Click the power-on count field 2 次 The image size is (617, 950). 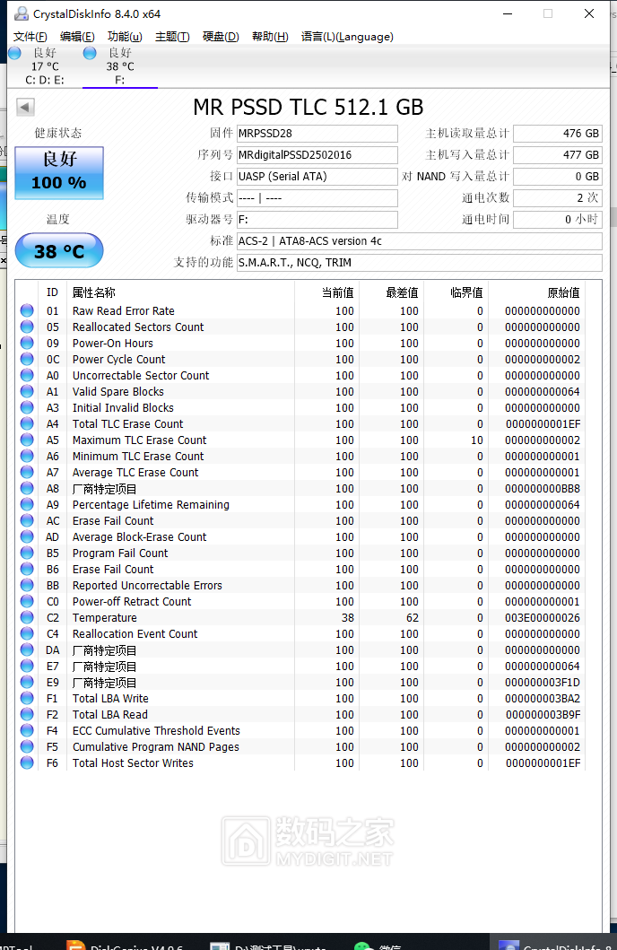pyautogui.click(x=558, y=197)
